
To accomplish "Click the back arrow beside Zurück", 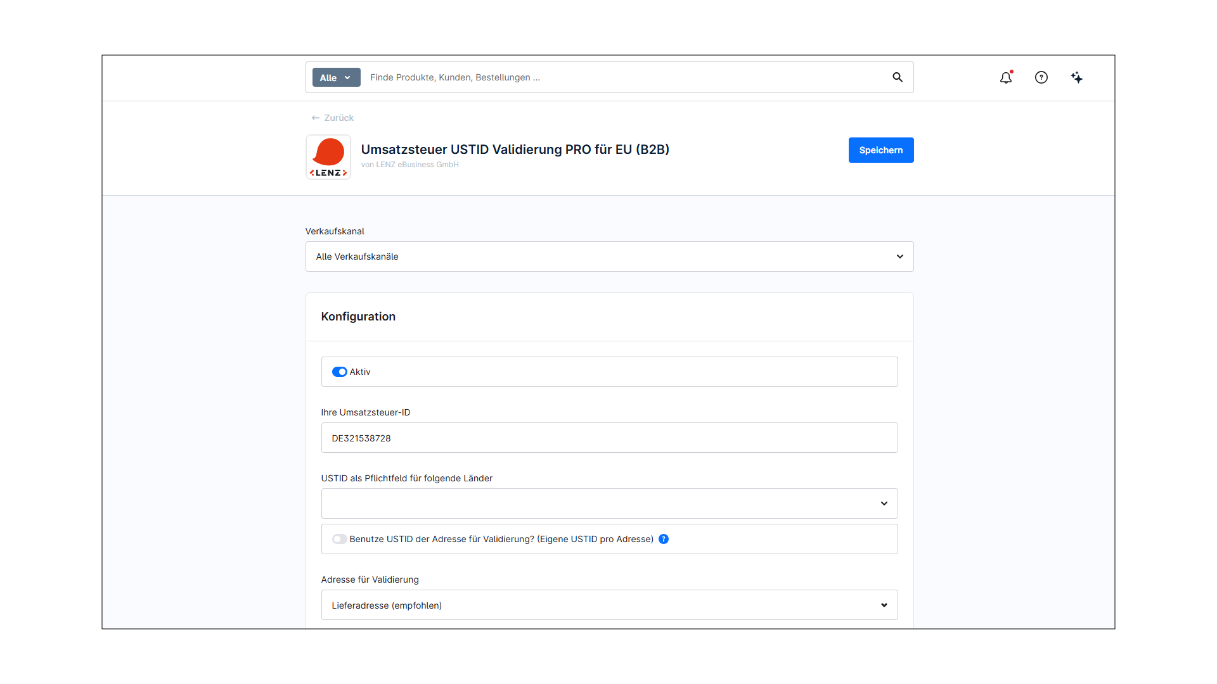I will [316, 118].
